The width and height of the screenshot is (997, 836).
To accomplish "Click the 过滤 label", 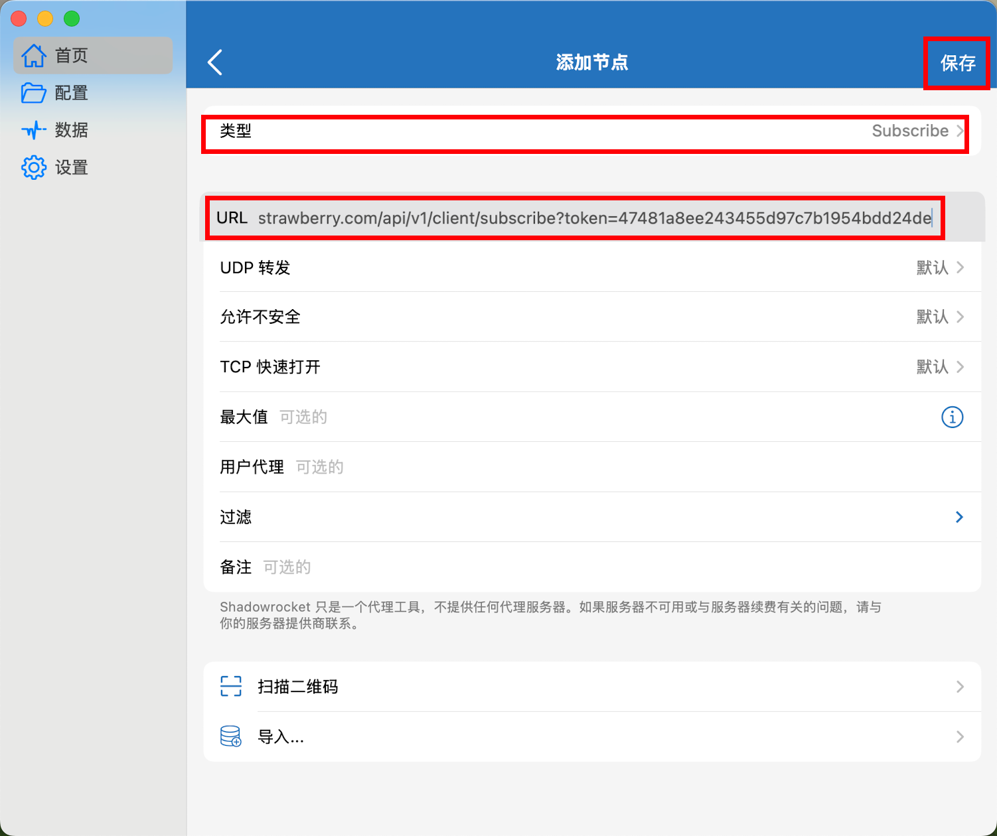I will click(x=236, y=517).
